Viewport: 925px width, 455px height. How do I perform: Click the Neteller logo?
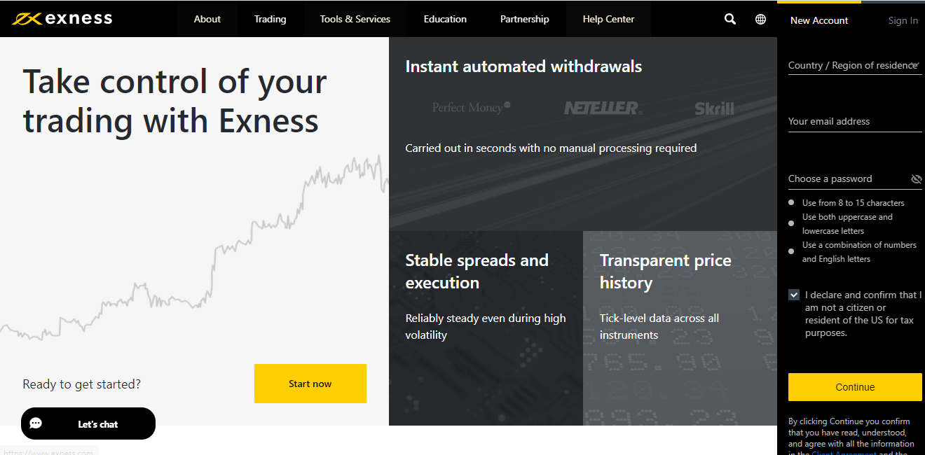coord(603,108)
